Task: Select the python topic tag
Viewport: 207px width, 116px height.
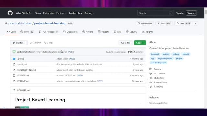Action: pos(166,54)
